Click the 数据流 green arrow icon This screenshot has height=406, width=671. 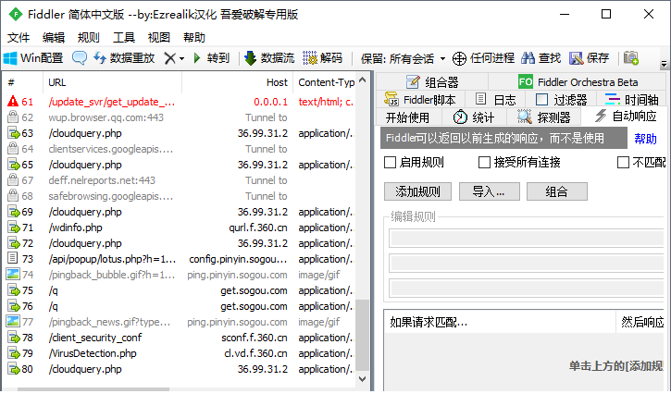pos(250,57)
